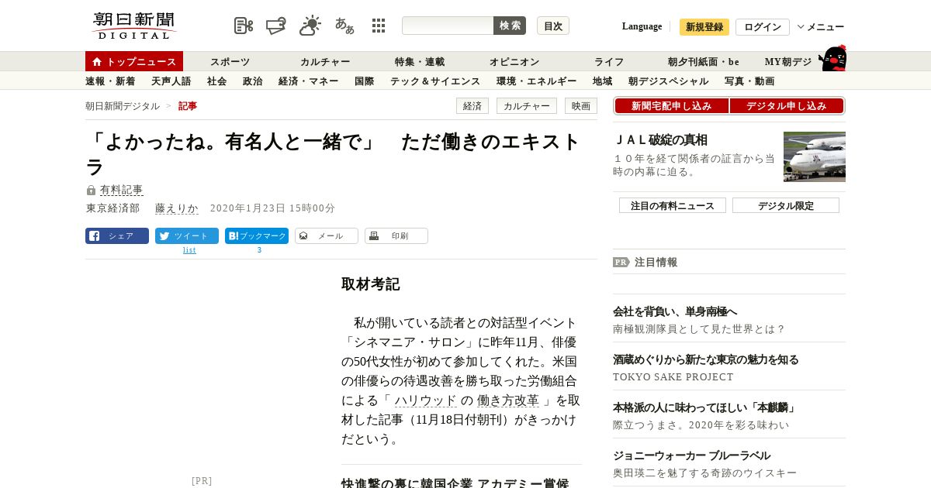Open the オピニオン tab
Screen dimensions: 931x488
[514, 61]
